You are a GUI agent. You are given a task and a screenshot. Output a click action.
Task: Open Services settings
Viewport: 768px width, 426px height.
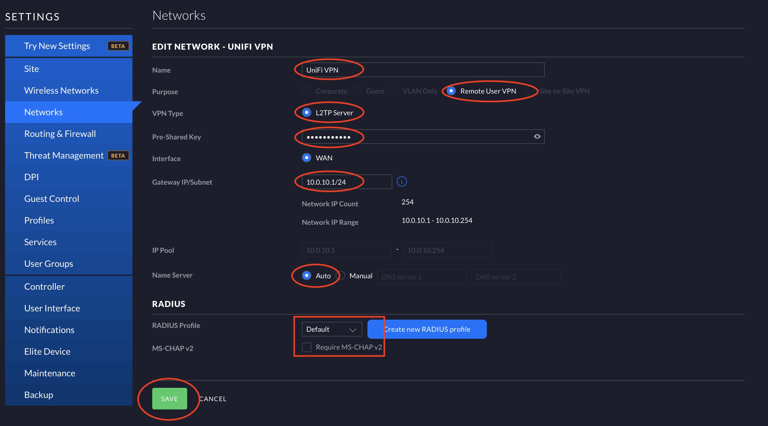[69, 242]
